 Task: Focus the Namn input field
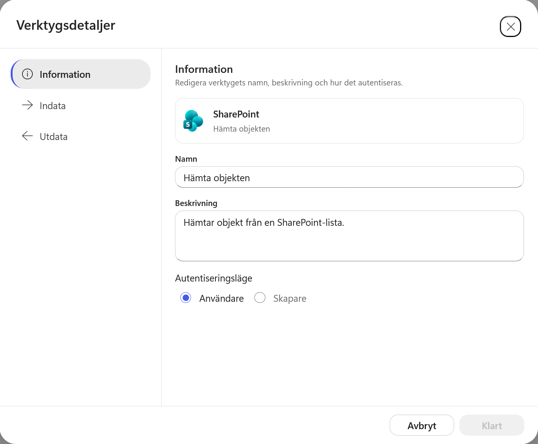[x=349, y=177]
